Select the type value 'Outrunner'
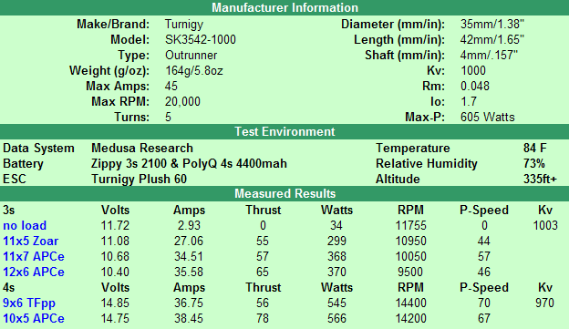The height and width of the screenshot is (329, 569). [191, 55]
